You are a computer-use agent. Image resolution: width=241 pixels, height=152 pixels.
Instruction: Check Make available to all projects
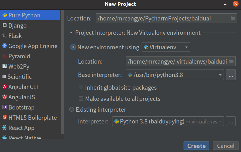pos(81,99)
